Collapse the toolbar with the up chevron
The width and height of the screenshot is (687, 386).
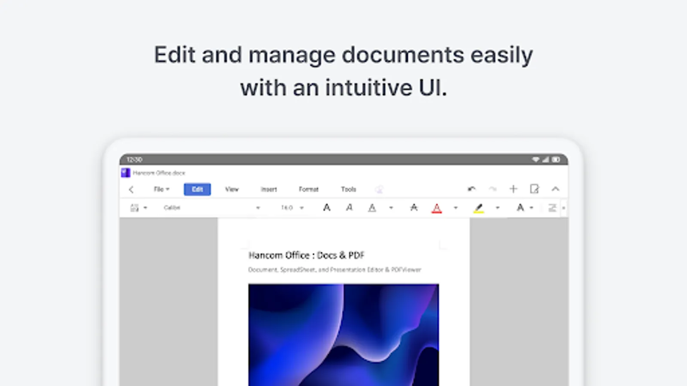click(556, 189)
